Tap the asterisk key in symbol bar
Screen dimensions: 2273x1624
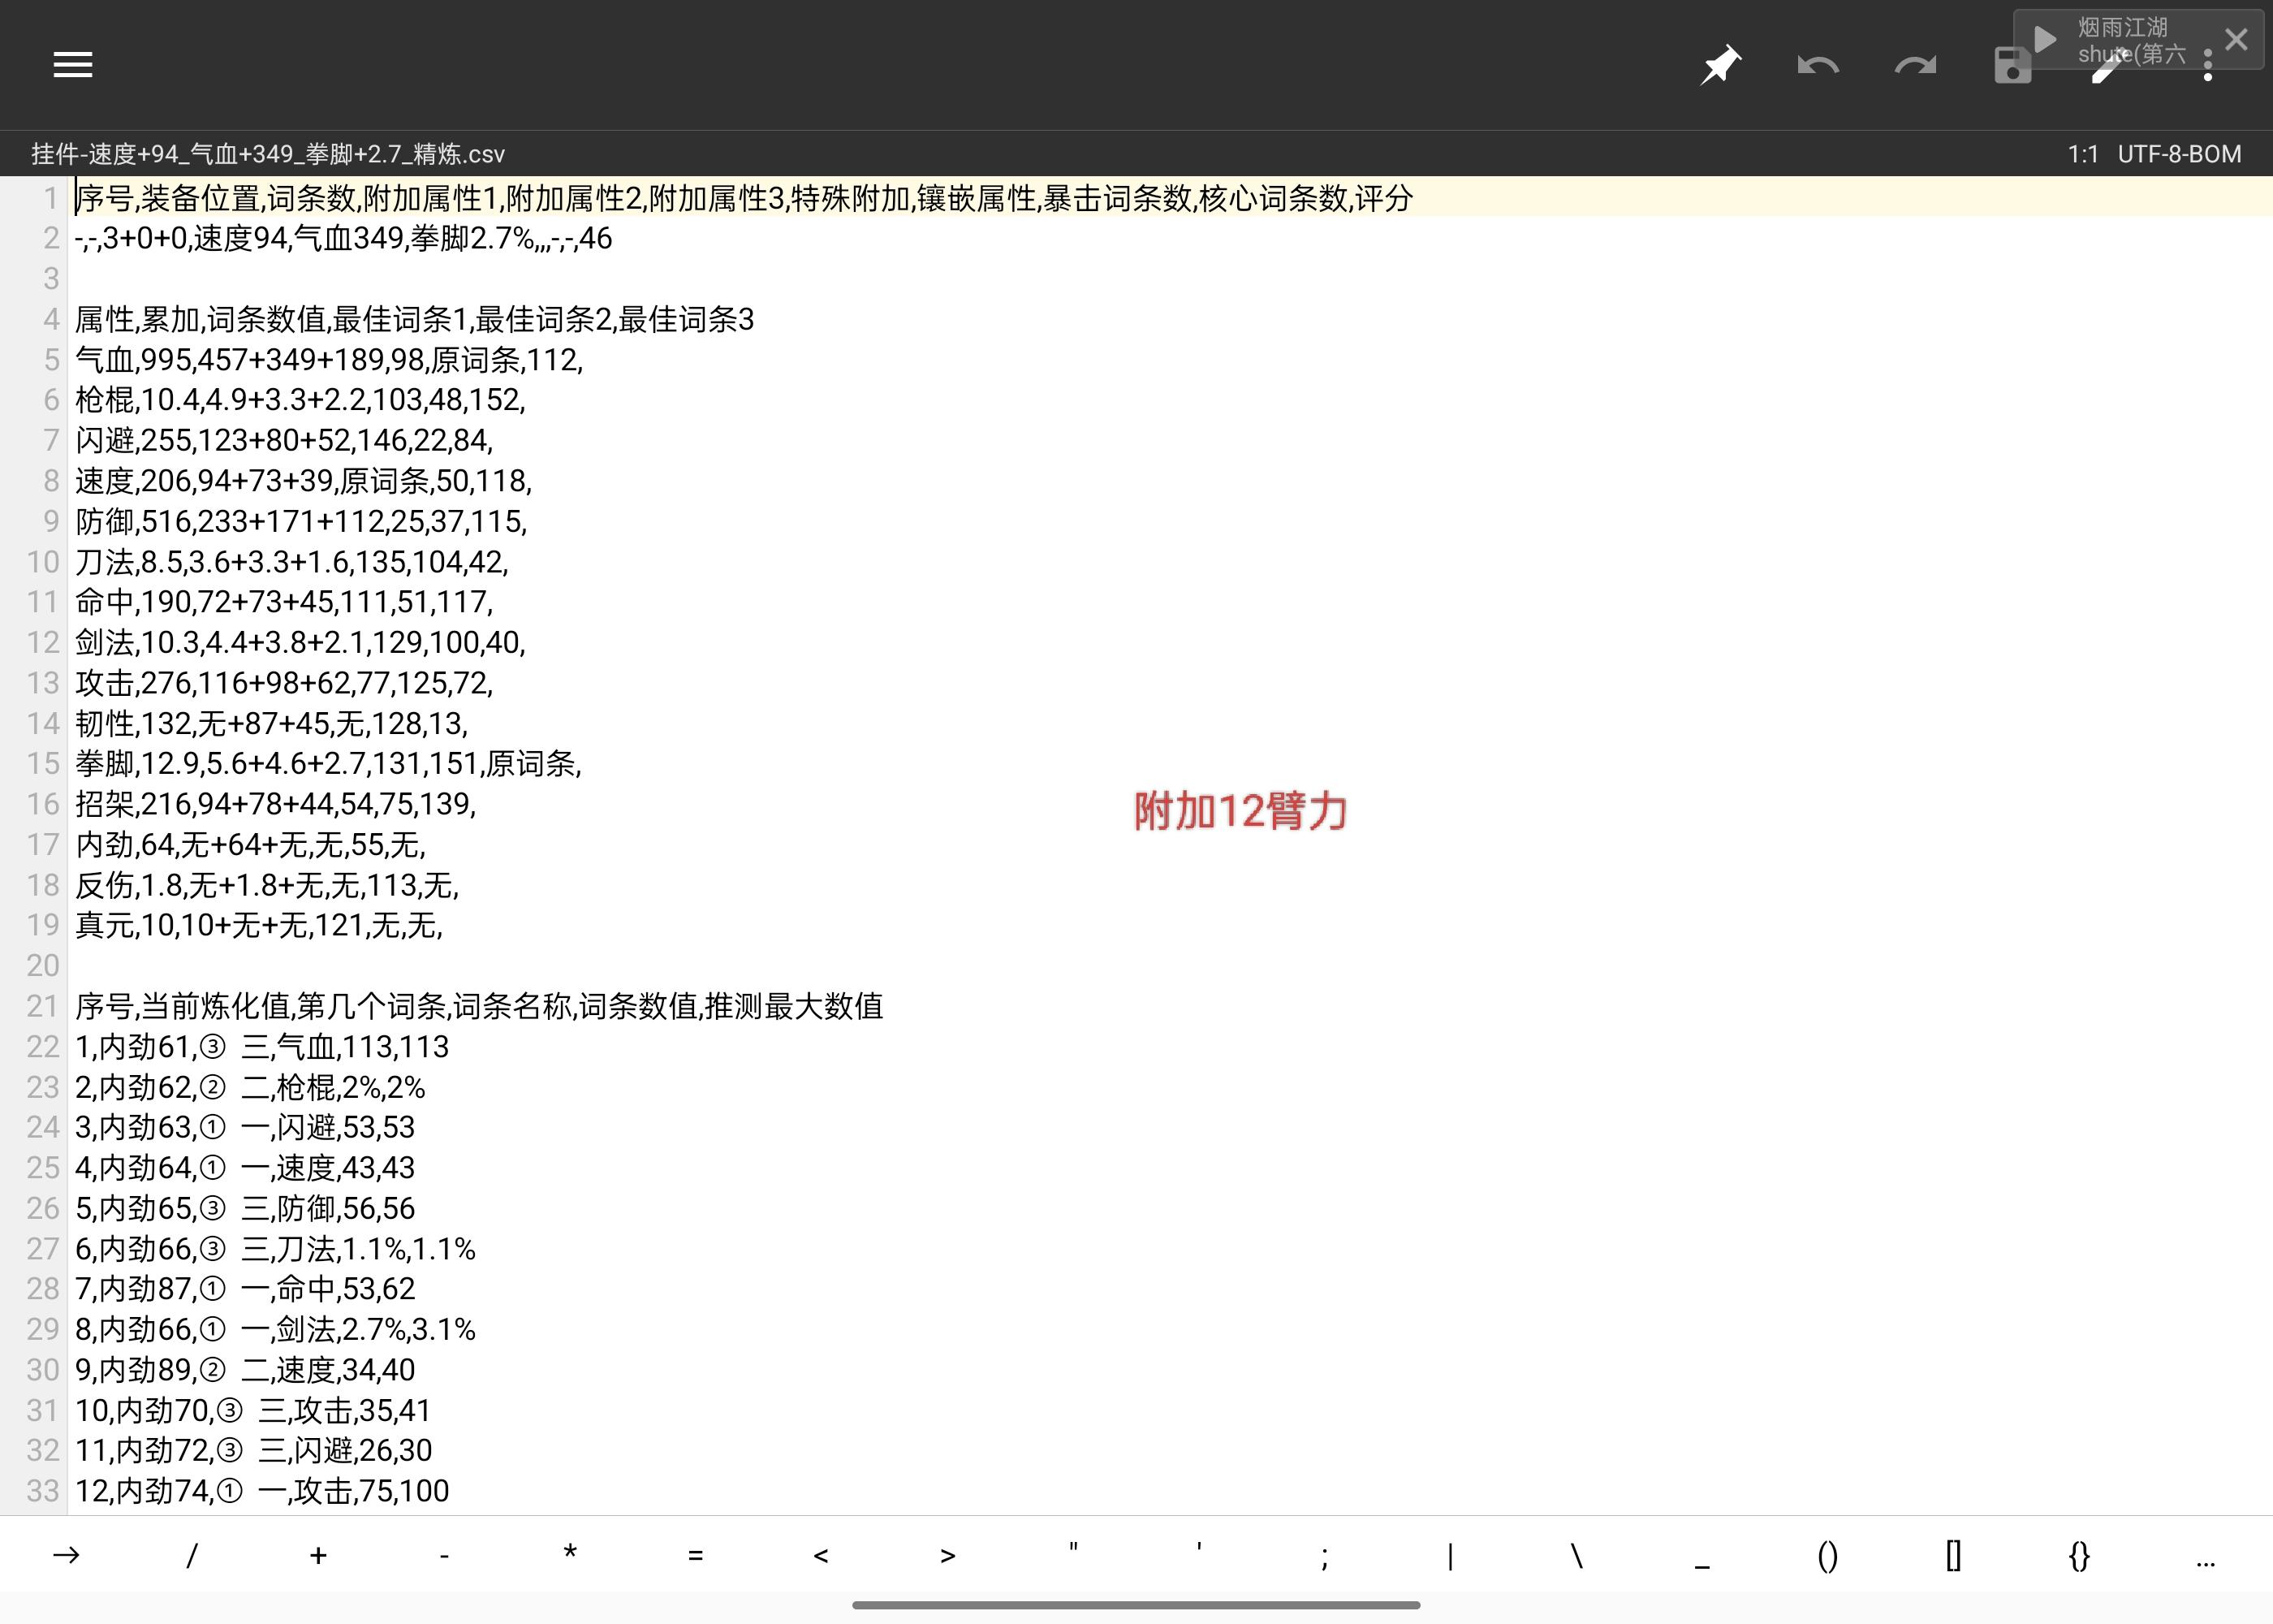[x=570, y=1555]
